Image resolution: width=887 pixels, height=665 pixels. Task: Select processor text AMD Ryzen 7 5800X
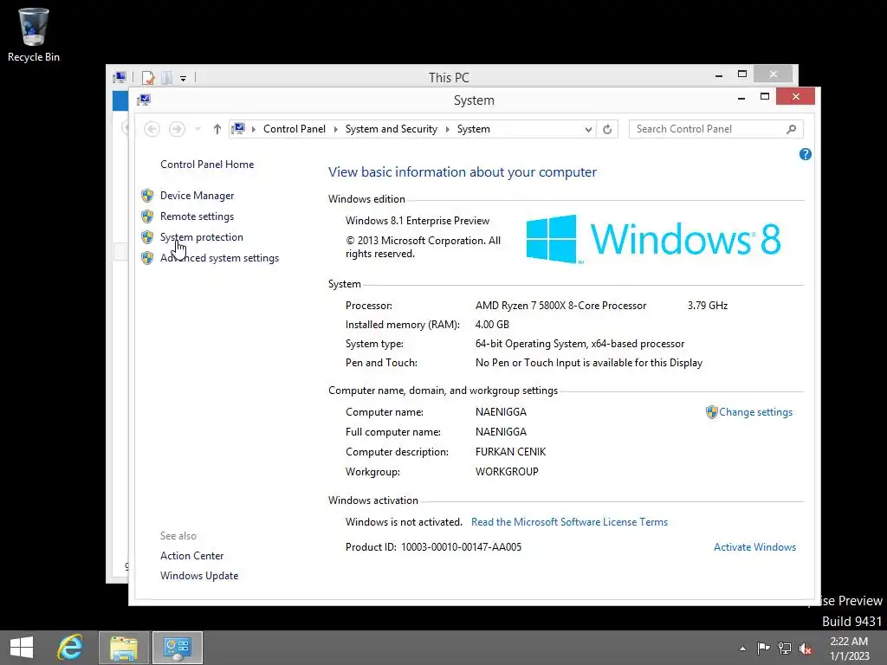pyautogui.click(x=560, y=306)
